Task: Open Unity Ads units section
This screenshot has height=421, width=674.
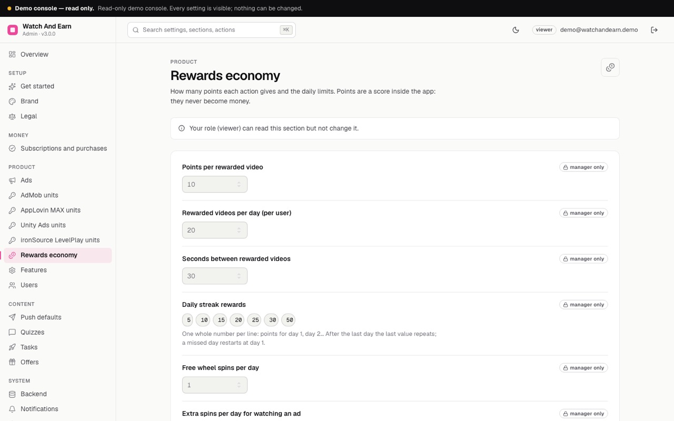Action: click(58, 225)
